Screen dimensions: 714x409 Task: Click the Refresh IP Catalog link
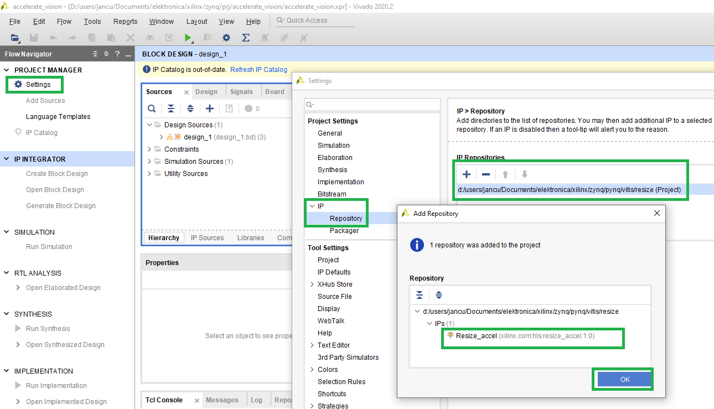point(258,70)
